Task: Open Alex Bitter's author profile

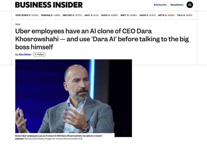Action: tap(25, 55)
